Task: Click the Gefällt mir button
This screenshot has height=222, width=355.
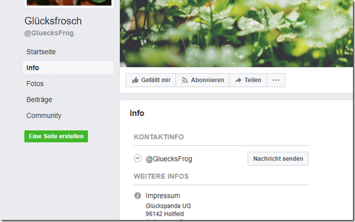Action: point(151,80)
